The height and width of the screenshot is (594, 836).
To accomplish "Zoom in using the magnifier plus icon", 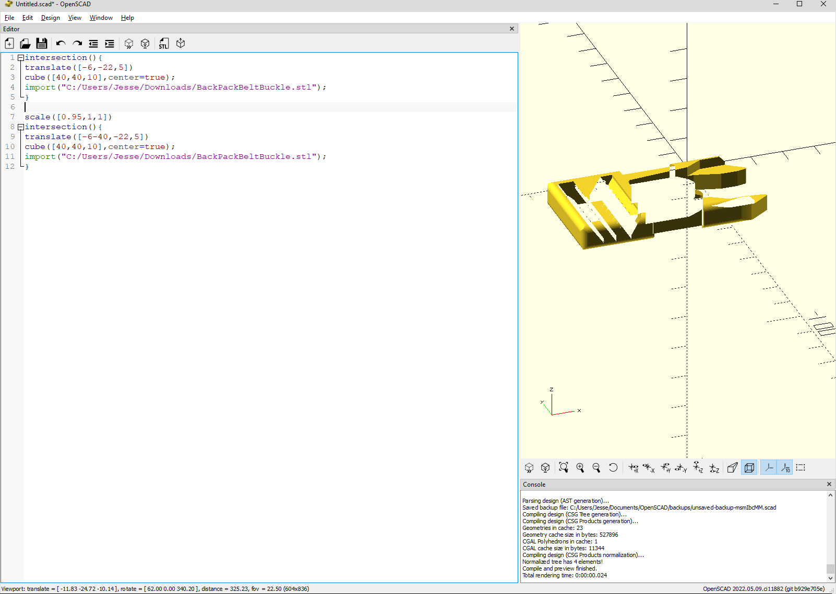I will (x=580, y=467).
